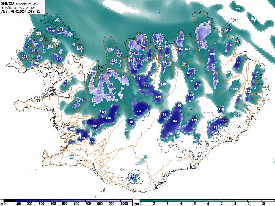Viewport: 275px width, 206px height.
Task: Click the map value 135
Action: point(92,142)
